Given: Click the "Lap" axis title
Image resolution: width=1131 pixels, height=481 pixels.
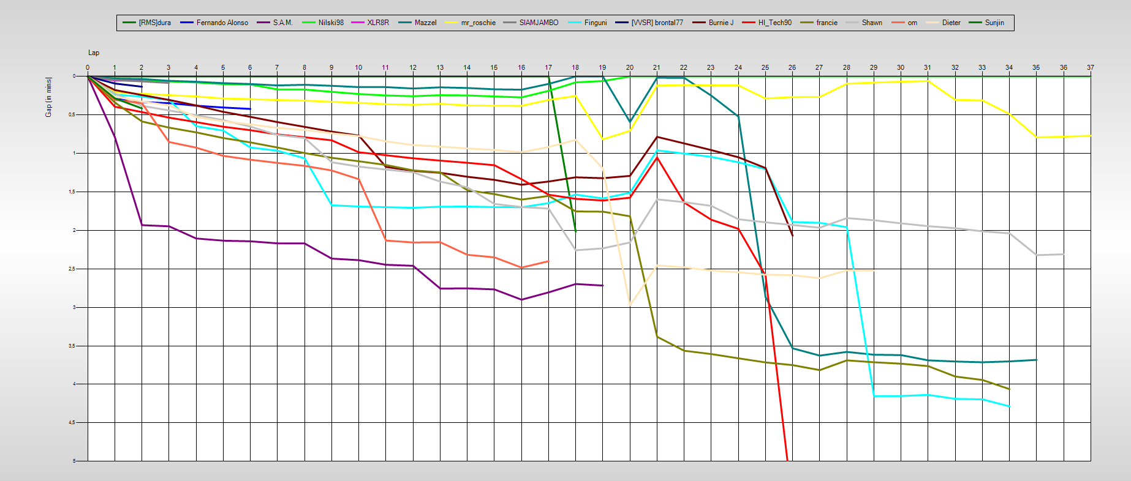Looking at the screenshot, I should pos(94,53).
